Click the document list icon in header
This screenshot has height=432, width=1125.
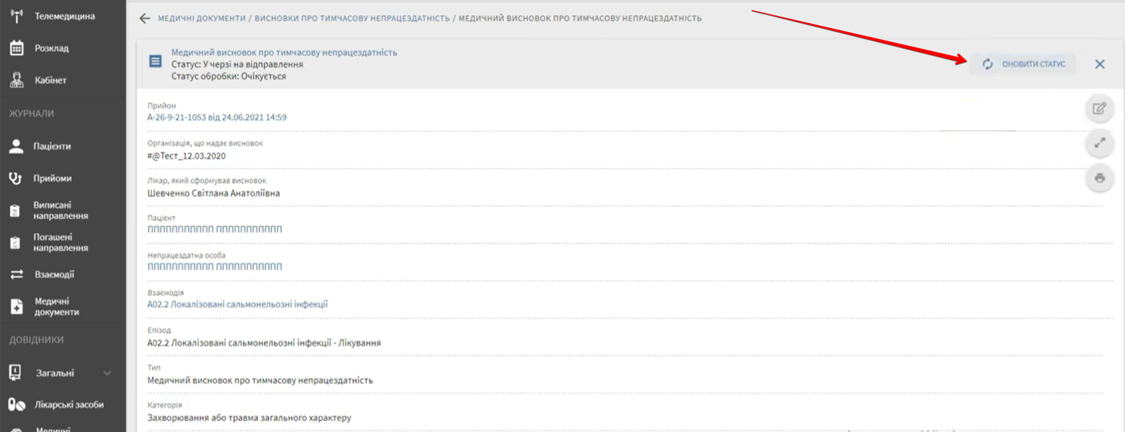(x=156, y=62)
